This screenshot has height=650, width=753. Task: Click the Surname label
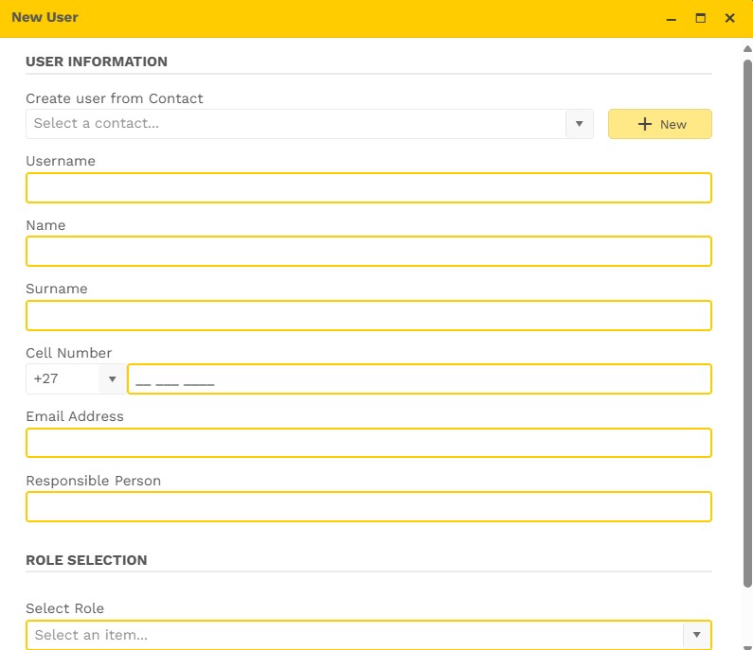[x=57, y=289]
